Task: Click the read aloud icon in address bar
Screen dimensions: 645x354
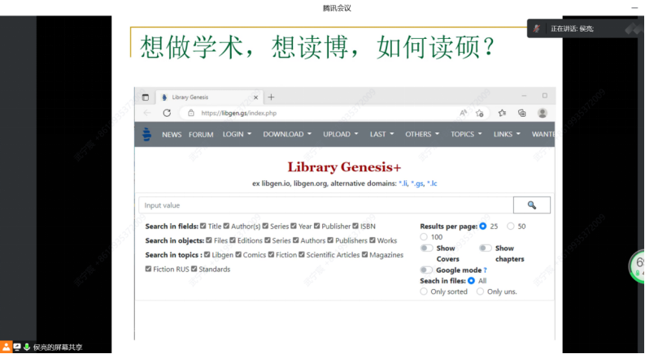Action: coord(463,113)
